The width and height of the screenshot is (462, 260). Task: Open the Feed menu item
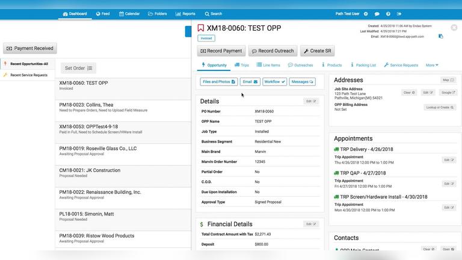pos(103,14)
